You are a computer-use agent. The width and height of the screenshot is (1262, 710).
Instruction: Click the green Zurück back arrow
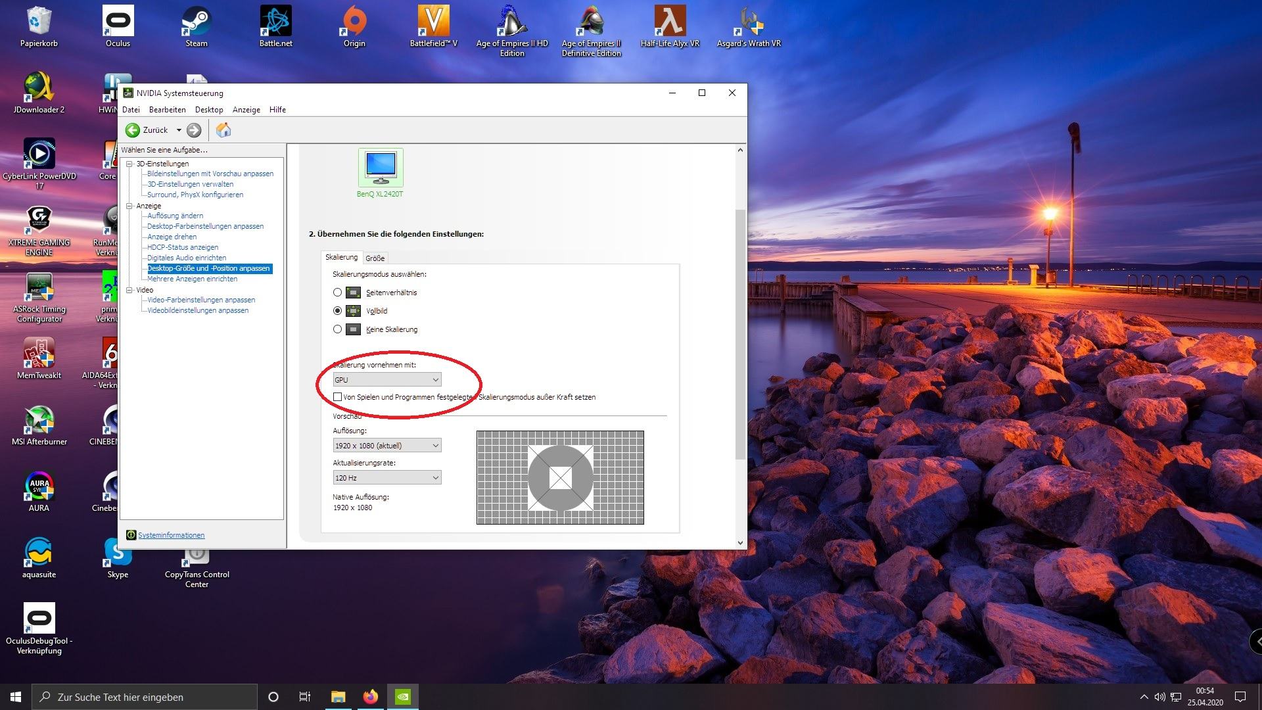[132, 130]
